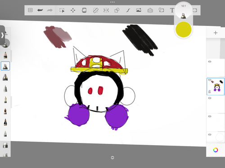This screenshot has height=168, width=225.
Task: Choose the brush directly below the selected airbrush
Action: tap(5, 78)
